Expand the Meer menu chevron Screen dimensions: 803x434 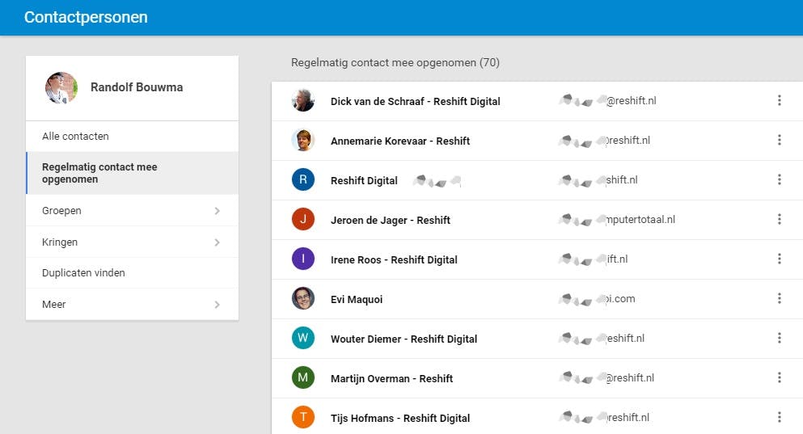coord(217,305)
